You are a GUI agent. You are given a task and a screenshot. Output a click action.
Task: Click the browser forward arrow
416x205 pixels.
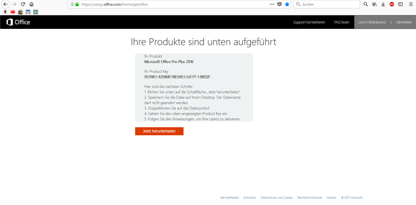(x=14, y=4)
